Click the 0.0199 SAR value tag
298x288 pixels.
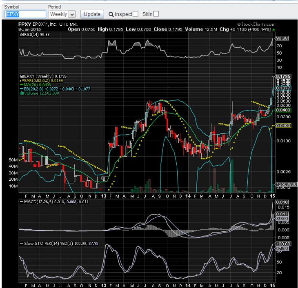click(x=283, y=126)
